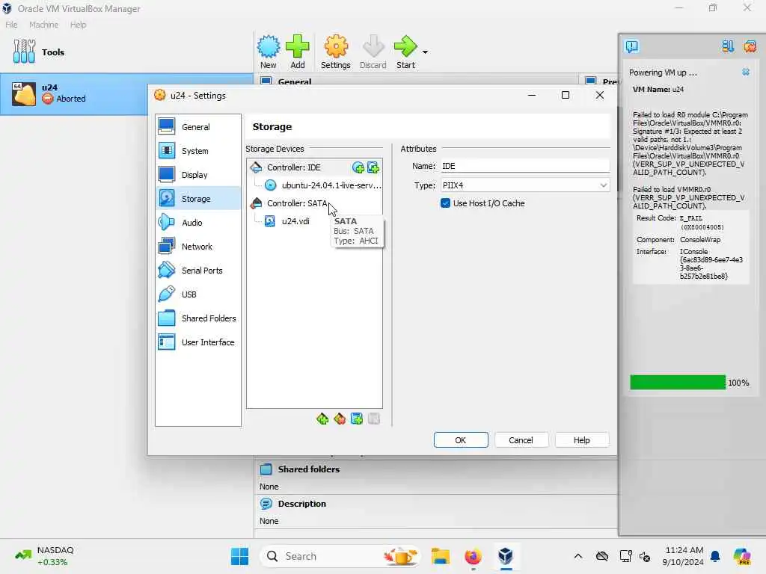Click the Add machine toolbar icon

[x=298, y=52]
